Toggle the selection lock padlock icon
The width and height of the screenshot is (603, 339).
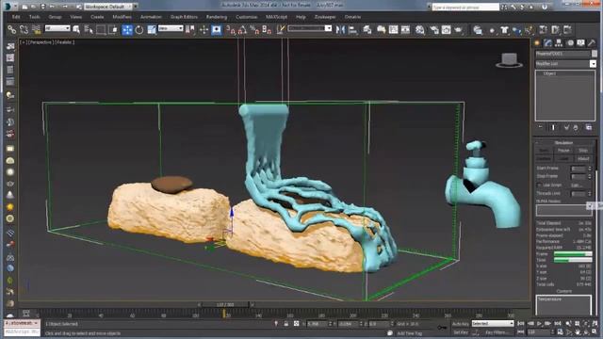(286, 324)
